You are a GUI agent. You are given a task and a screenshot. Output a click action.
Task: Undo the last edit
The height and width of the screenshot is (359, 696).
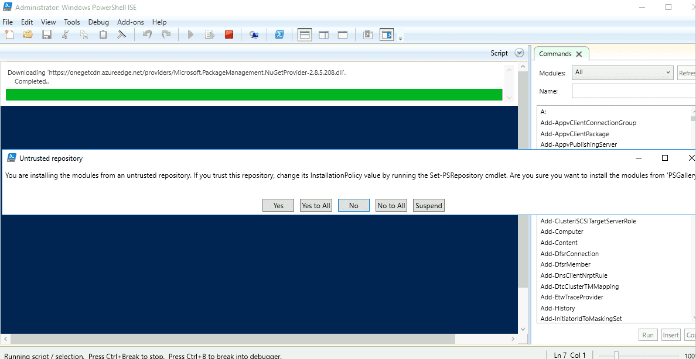pos(147,34)
